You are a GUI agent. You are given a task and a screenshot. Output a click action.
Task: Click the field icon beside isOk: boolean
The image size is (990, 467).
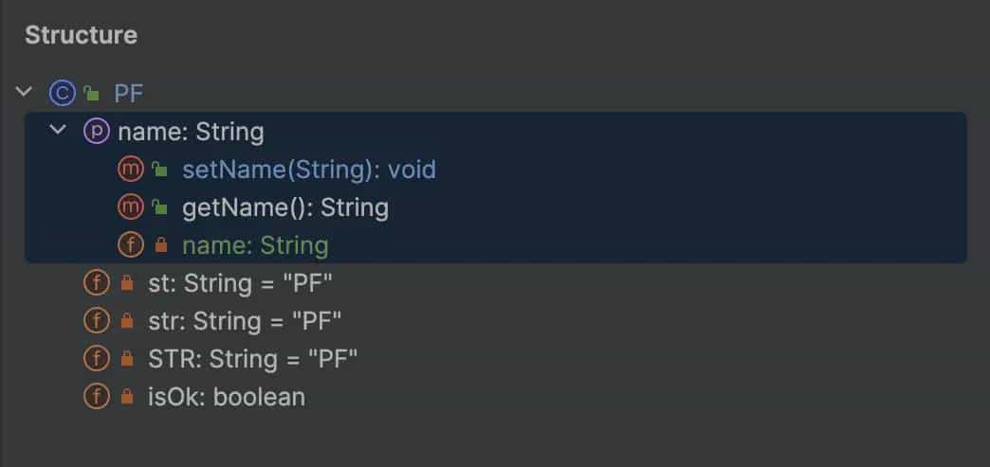97,397
